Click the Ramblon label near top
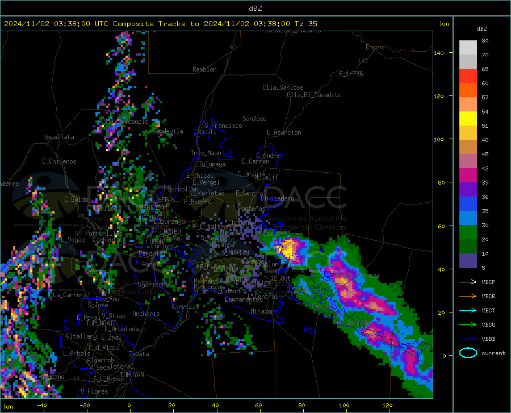 (204, 69)
